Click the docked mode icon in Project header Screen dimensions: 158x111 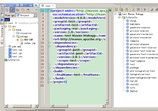tap(22, 5)
